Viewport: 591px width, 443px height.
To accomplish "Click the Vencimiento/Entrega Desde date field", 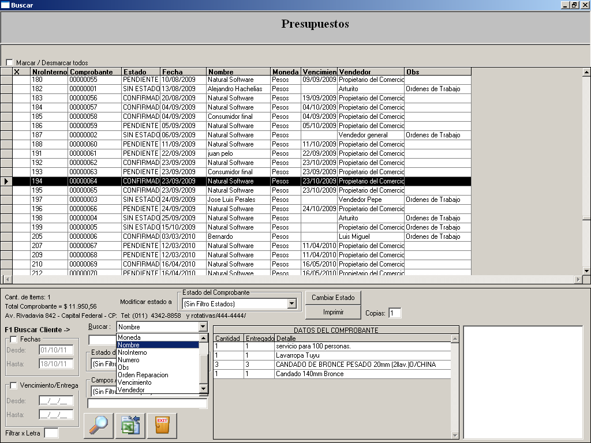I will (x=56, y=401).
